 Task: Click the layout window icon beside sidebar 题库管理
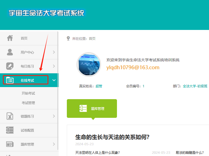coord(10,144)
